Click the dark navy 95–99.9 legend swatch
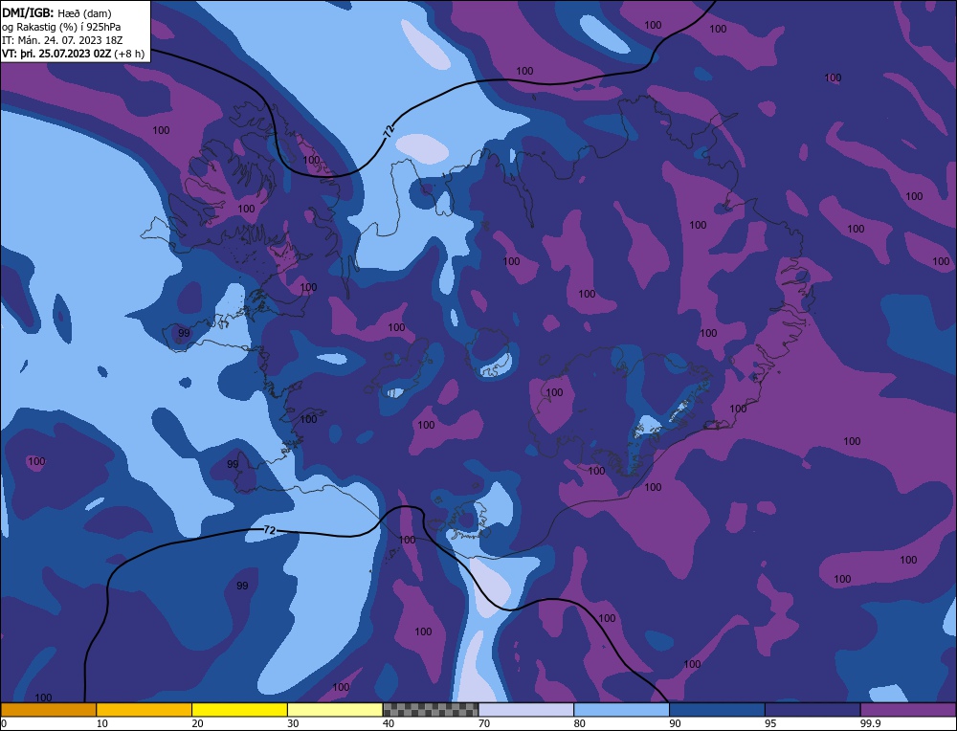The height and width of the screenshot is (731, 957). (812, 709)
